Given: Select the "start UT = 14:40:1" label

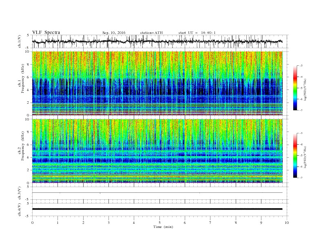Looking at the screenshot, I should [x=197, y=33].
